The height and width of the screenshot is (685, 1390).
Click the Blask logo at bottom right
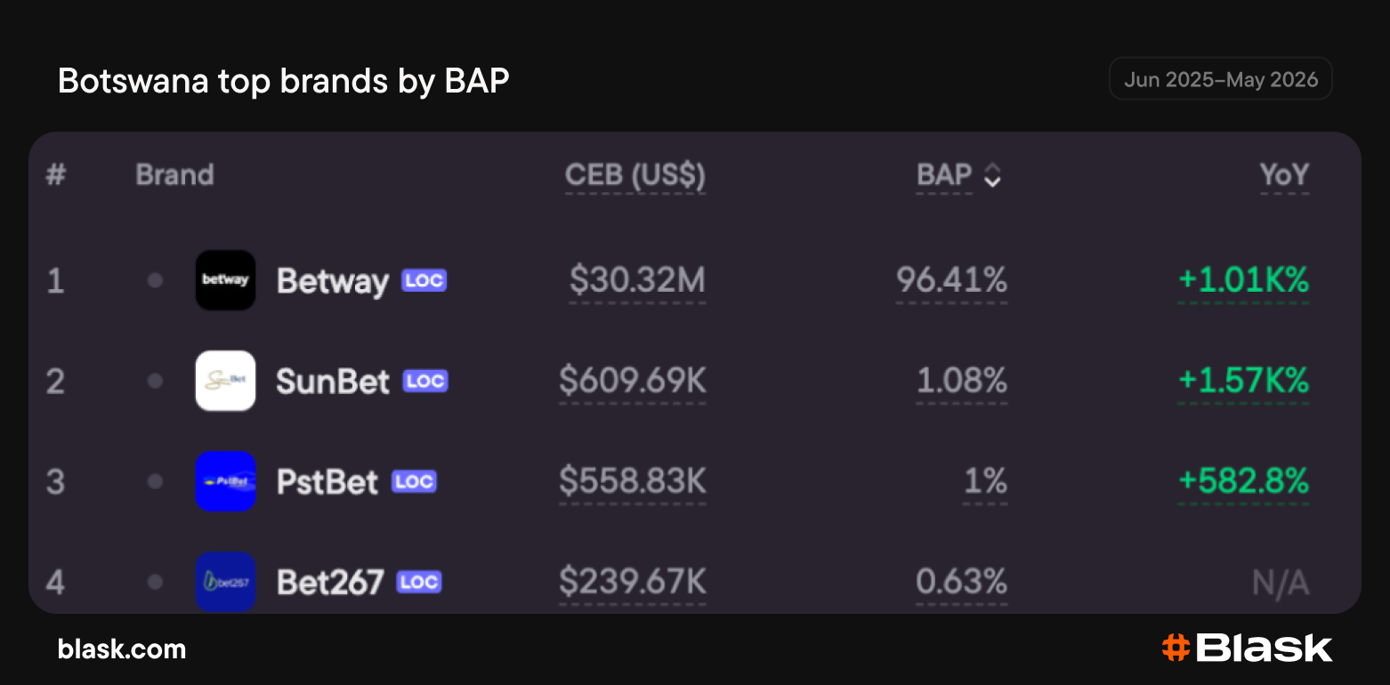tap(1247, 648)
